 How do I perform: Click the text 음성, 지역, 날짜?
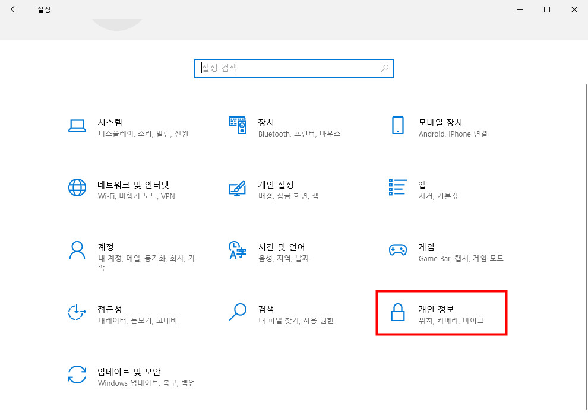click(283, 258)
